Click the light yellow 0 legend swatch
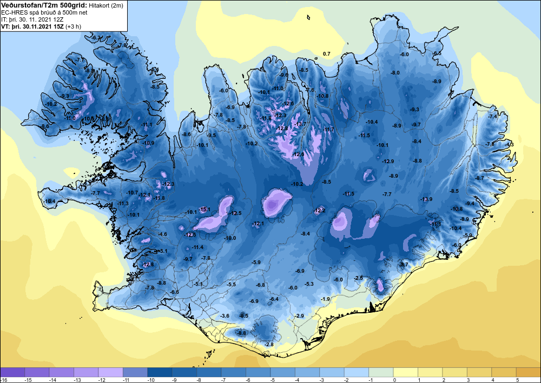This screenshot has height=383, width=541. pos(406,372)
